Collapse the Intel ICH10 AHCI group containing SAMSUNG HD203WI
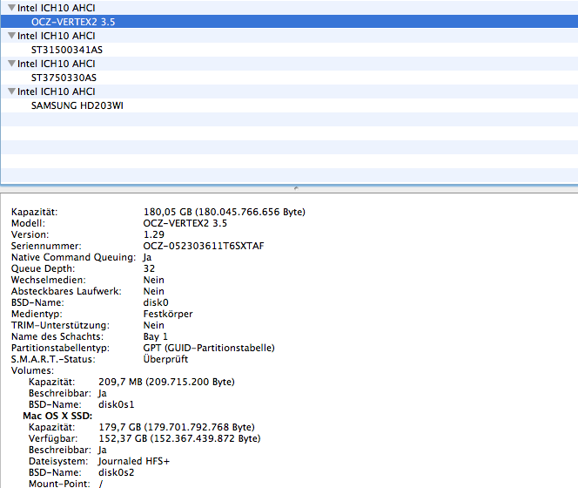 point(12,91)
